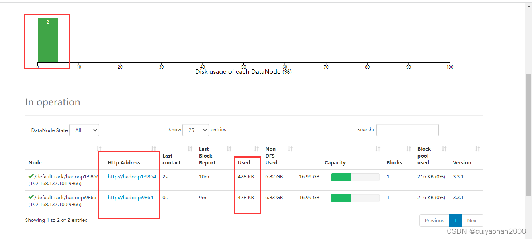Sort by the Blocks column arrows
Screen dimensions: 532x239
[409, 149]
